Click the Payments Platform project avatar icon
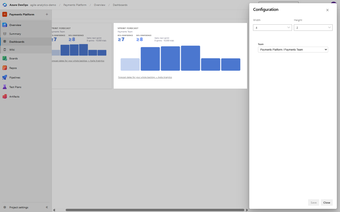 pos(5,14)
